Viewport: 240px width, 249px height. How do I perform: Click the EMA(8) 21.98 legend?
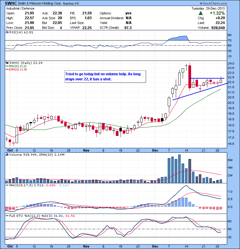coord(16,69)
